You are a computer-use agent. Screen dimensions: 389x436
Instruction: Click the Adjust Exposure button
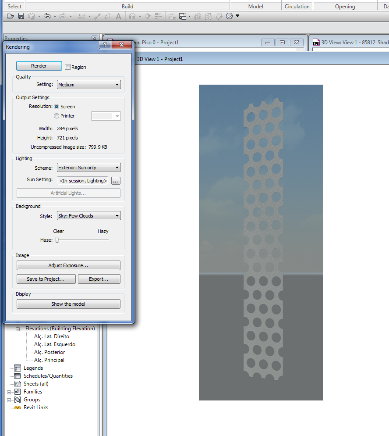(68, 265)
